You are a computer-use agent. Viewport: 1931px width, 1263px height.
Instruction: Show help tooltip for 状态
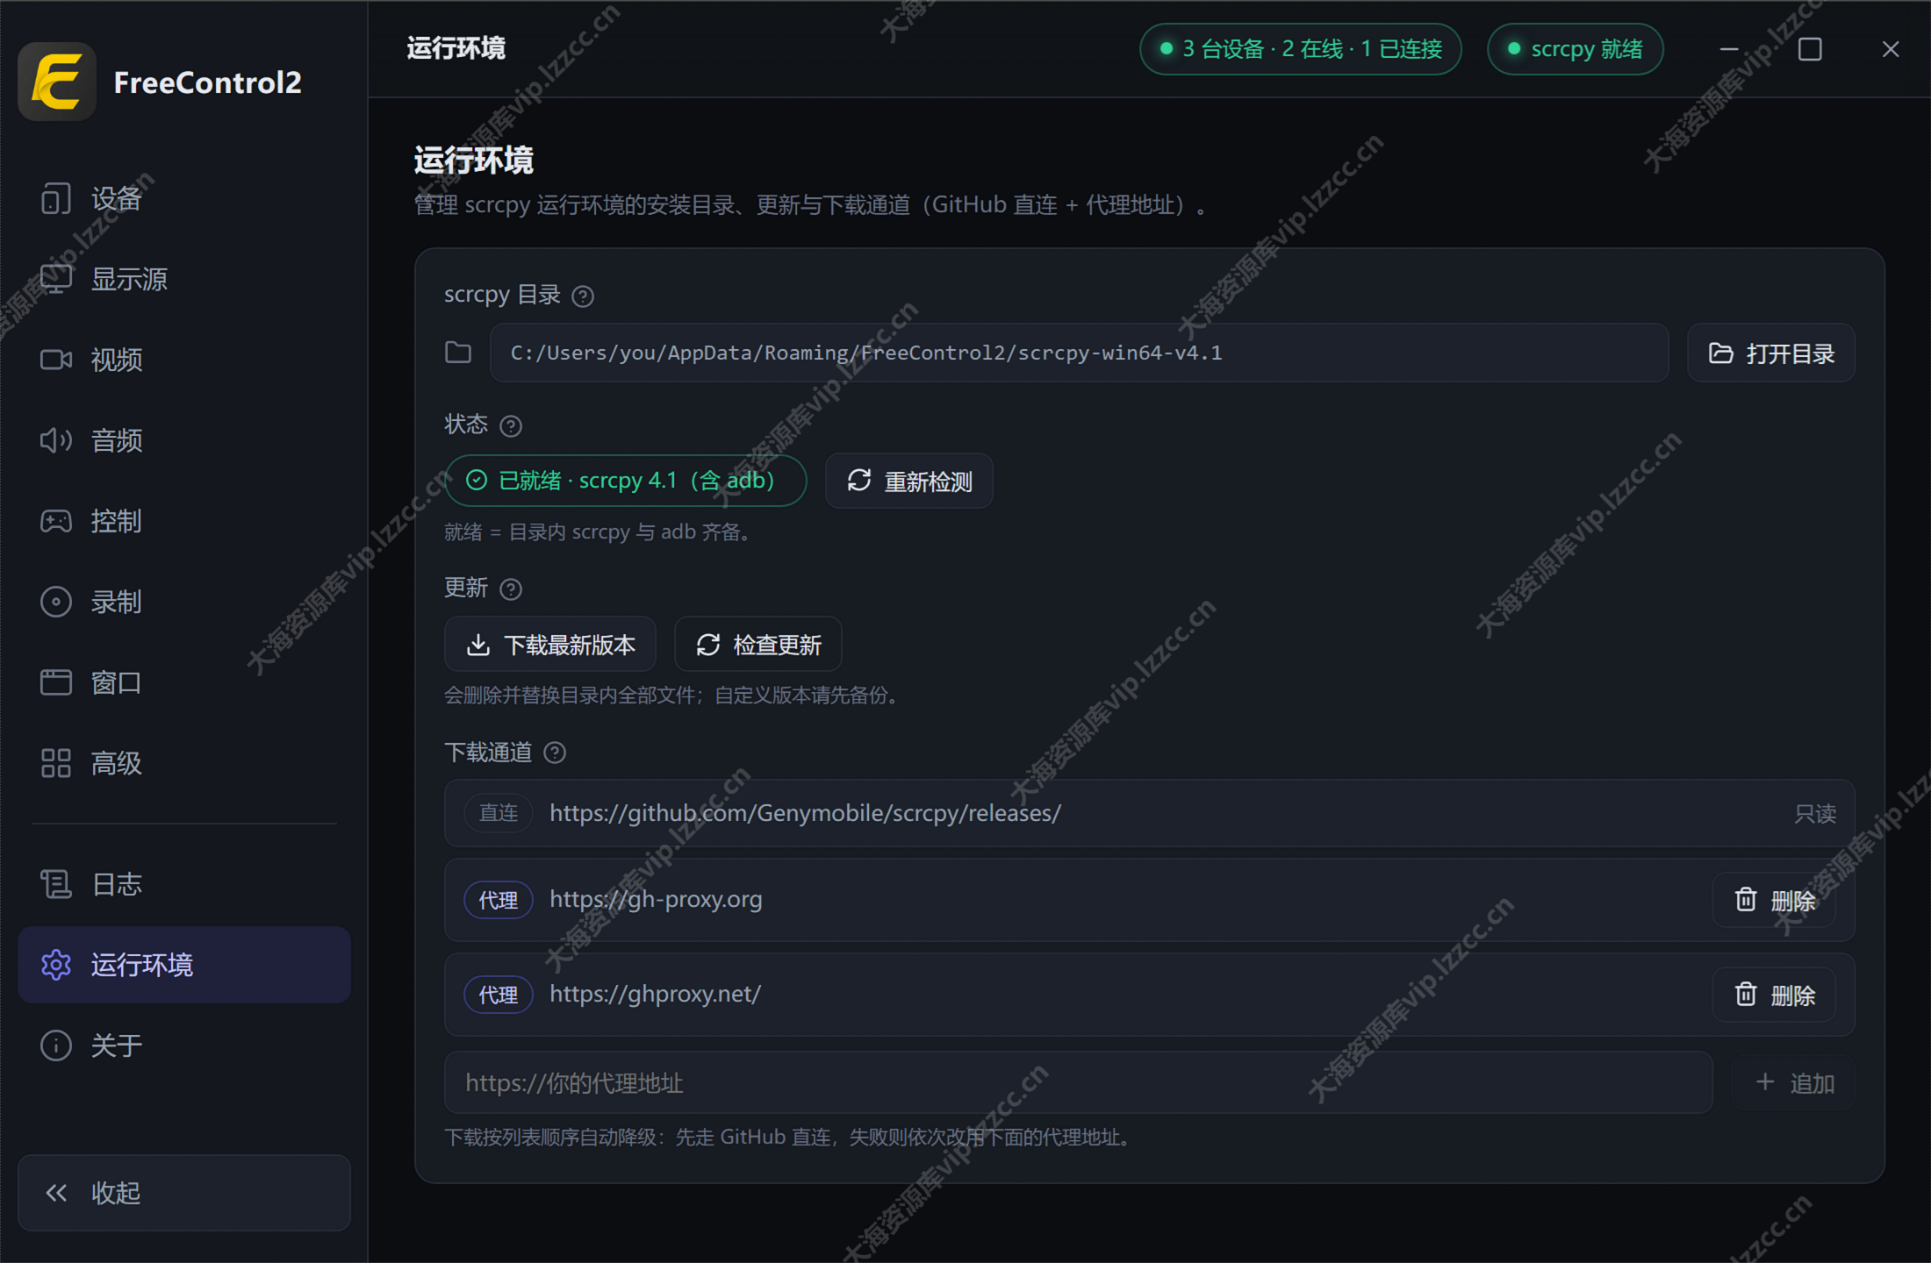pyautogui.click(x=511, y=426)
